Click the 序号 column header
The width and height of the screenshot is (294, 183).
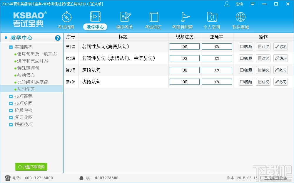71,37
